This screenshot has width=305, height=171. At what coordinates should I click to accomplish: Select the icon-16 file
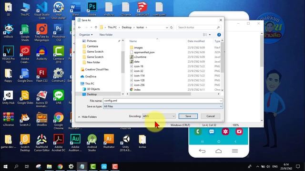coord(139,66)
